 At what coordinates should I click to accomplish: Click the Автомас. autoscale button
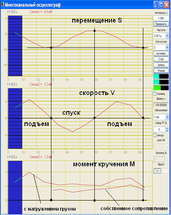[x=161, y=53]
